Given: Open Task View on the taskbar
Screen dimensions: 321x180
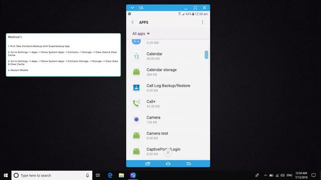Looking at the screenshot, I should pos(98,175).
